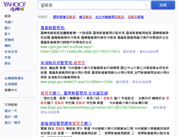
Task: Open 購物 shopping results
Action: 8,46
